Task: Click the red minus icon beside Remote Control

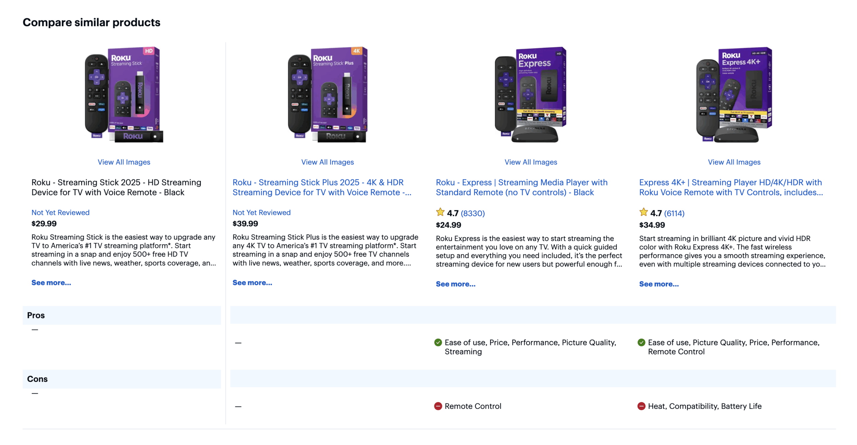Action: pyautogui.click(x=438, y=406)
